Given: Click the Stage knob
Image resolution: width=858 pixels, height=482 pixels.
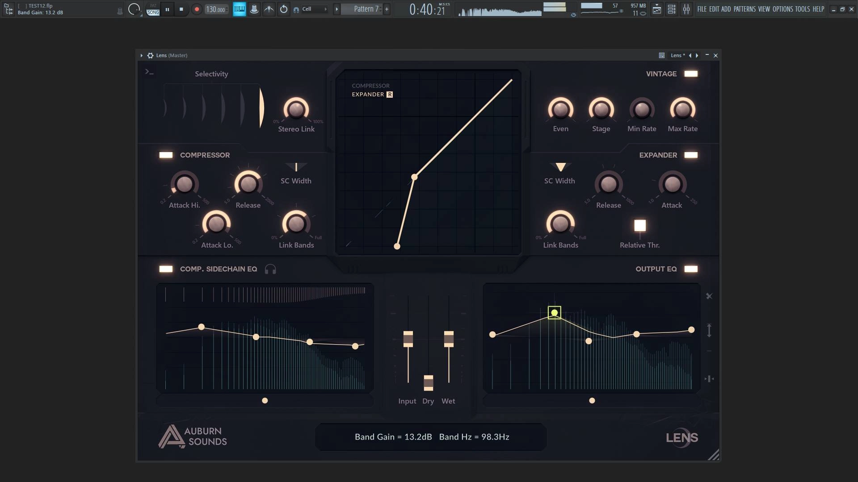Looking at the screenshot, I should click(x=601, y=109).
